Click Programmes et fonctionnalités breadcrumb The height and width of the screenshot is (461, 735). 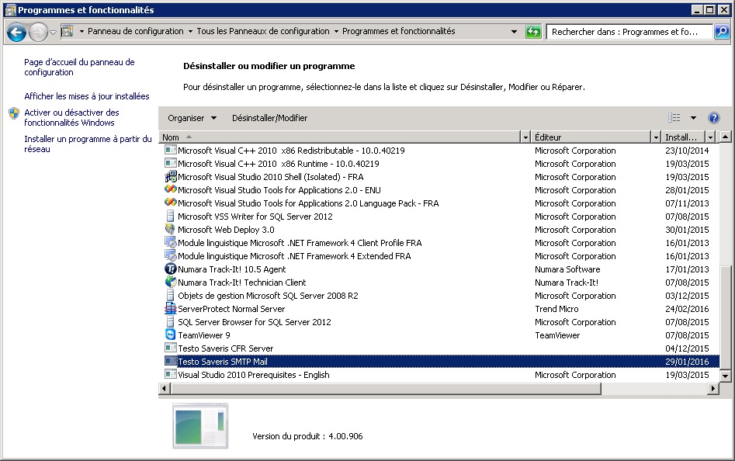[x=399, y=31]
